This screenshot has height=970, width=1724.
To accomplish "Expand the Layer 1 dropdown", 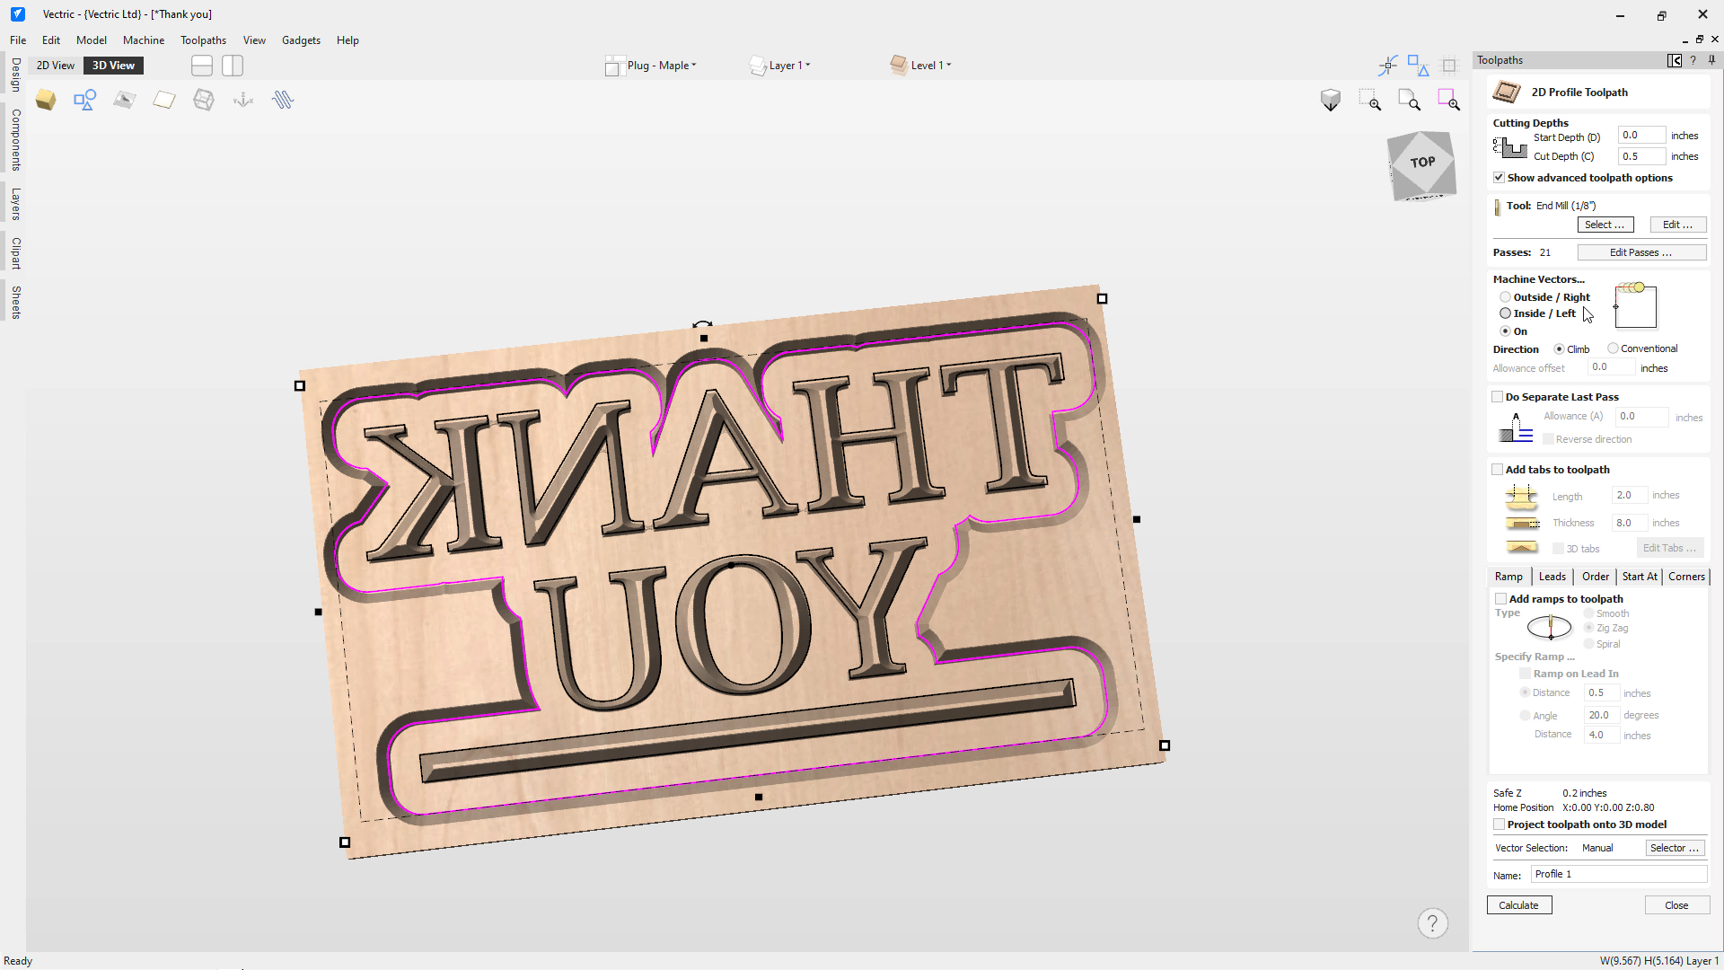I will click(x=789, y=66).
